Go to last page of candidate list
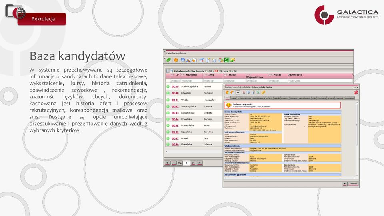The width and height of the screenshot is (384, 216). click(199, 163)
